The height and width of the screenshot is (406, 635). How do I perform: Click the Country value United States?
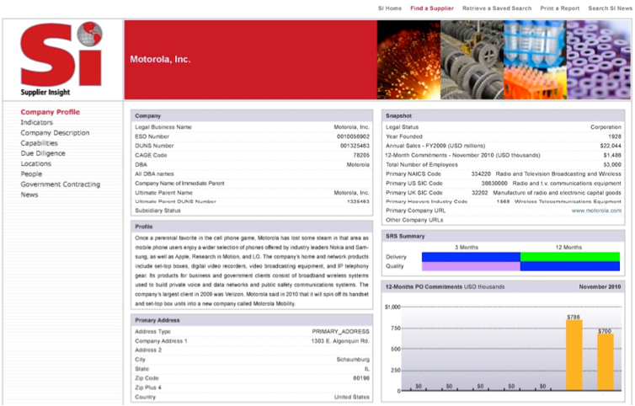(x=352, y=398)
